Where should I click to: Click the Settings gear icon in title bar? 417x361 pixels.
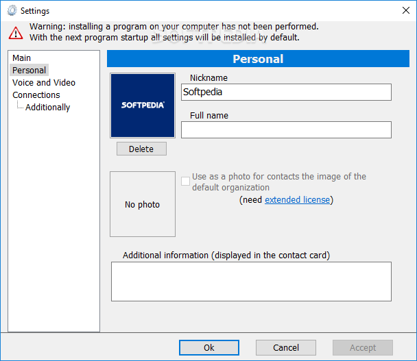(x=12, y=11)
